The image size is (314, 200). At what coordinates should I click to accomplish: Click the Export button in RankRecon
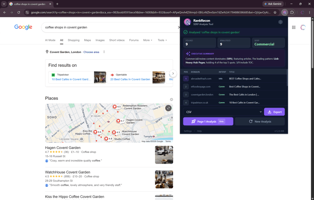tap(274, 112)
